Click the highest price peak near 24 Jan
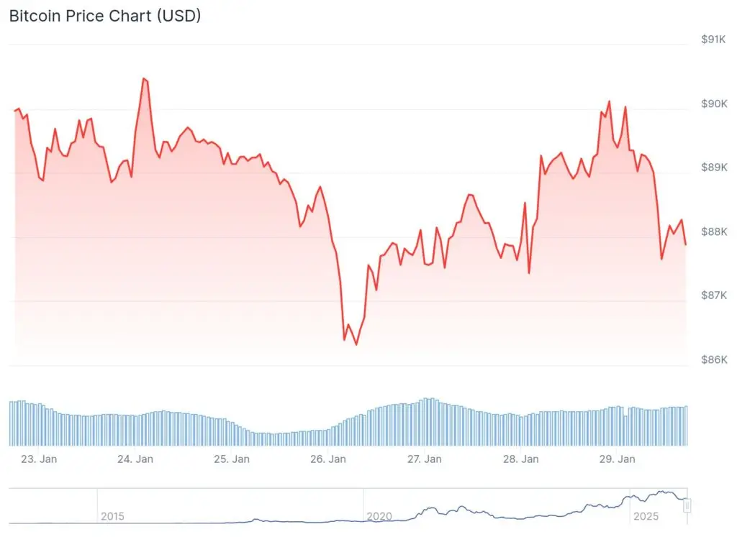The height and width of the screenshot is (537, 737). pos(144,78)
